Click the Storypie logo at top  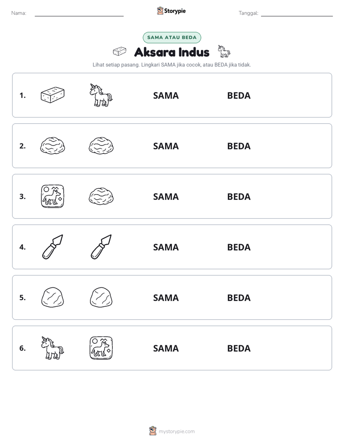pos(172,11)
